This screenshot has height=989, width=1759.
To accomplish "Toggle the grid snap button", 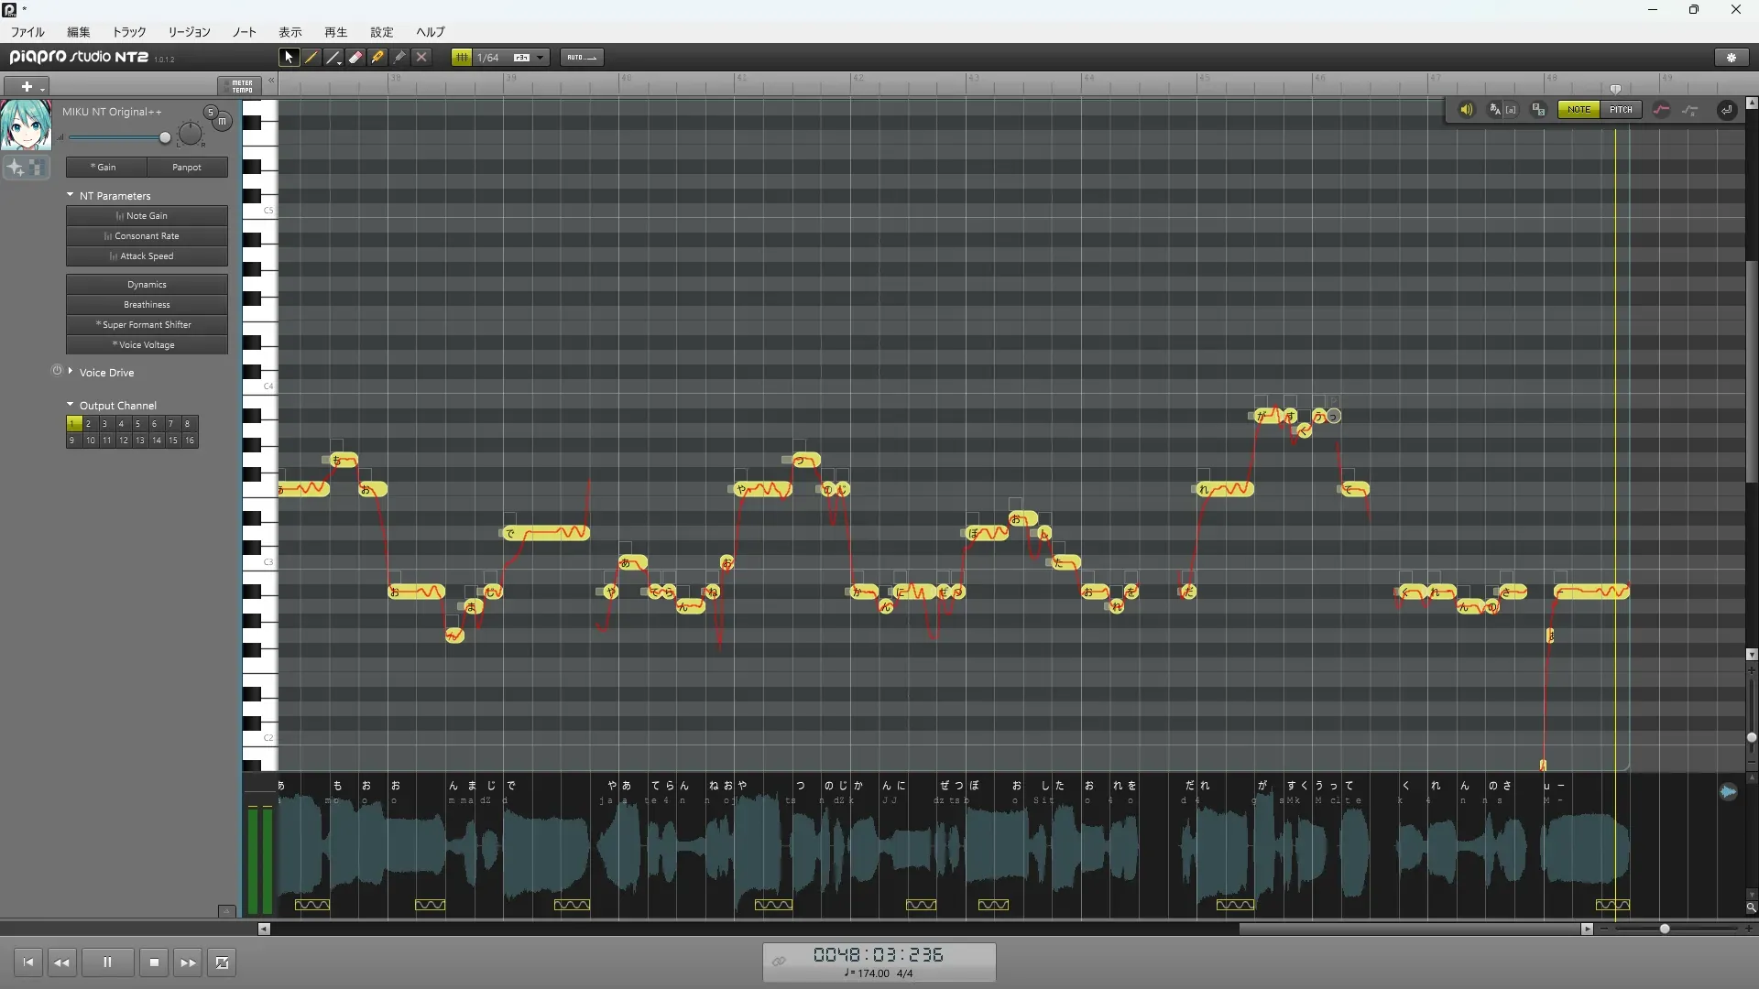I will [x=462, y=57].
